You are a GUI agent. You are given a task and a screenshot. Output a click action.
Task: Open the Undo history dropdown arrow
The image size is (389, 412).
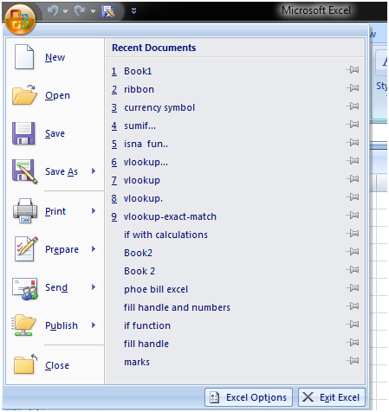pos(66,11)
